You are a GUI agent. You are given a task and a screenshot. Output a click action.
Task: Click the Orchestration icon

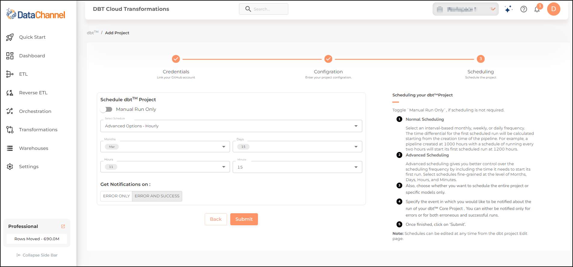point(10,111)
